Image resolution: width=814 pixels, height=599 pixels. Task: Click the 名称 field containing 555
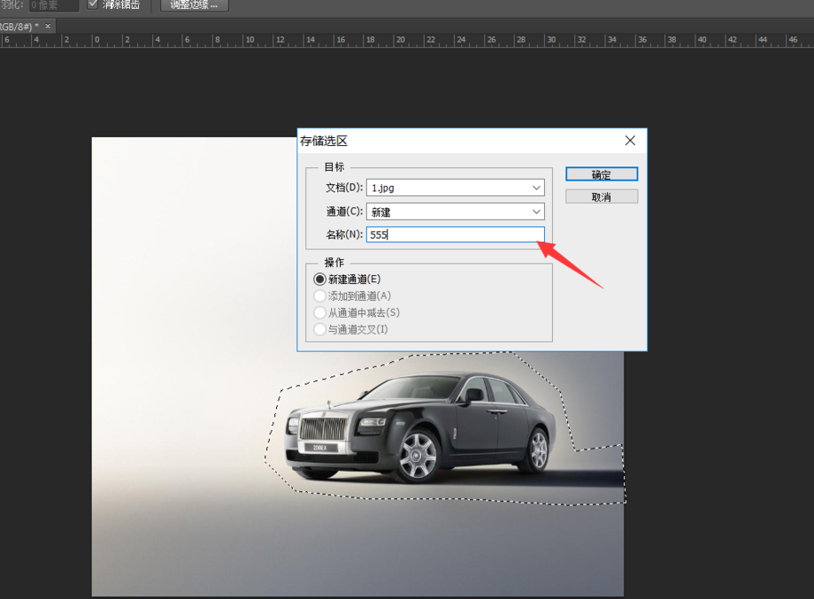[x=455, y=234]
